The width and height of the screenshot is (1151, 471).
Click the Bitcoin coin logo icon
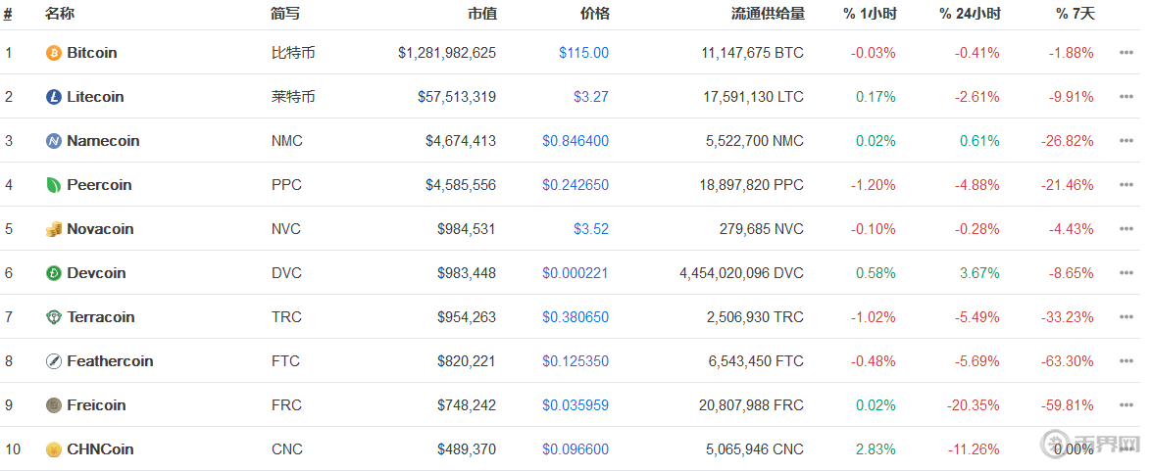[x=54, y=53]
